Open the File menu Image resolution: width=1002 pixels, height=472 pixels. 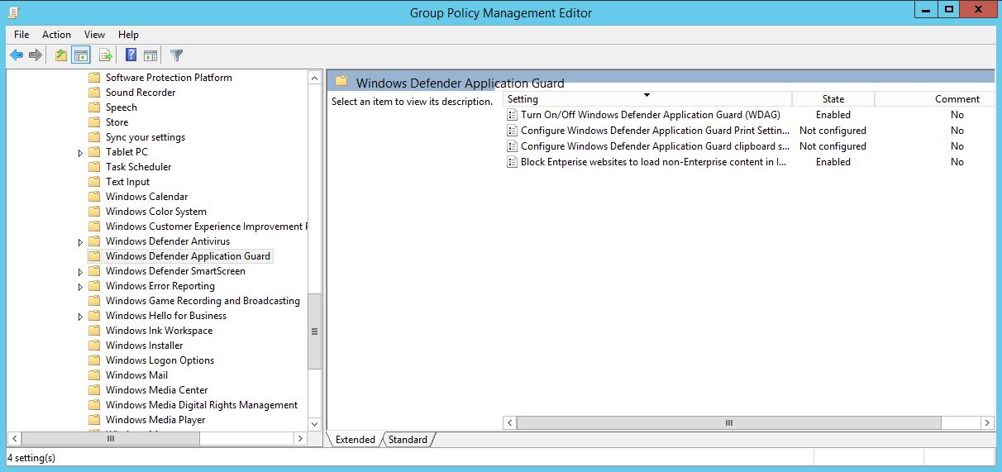(21, 35)
